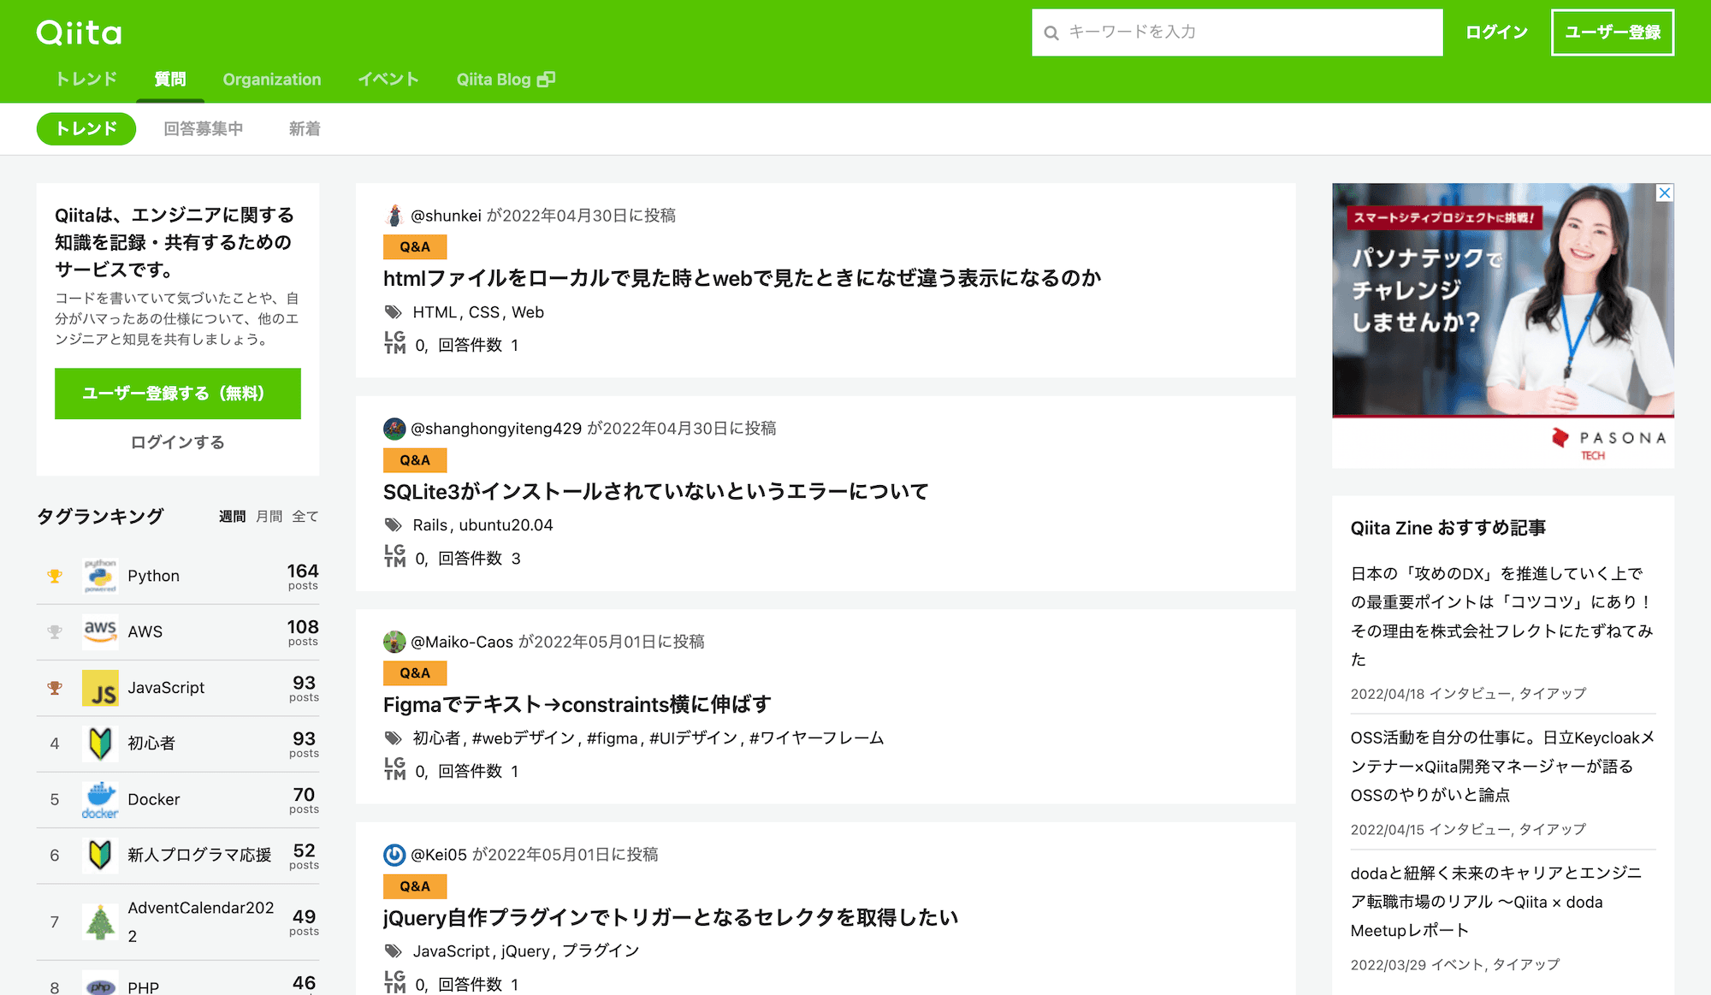
Task: Click the ログインする link
Action: [178, 442]
